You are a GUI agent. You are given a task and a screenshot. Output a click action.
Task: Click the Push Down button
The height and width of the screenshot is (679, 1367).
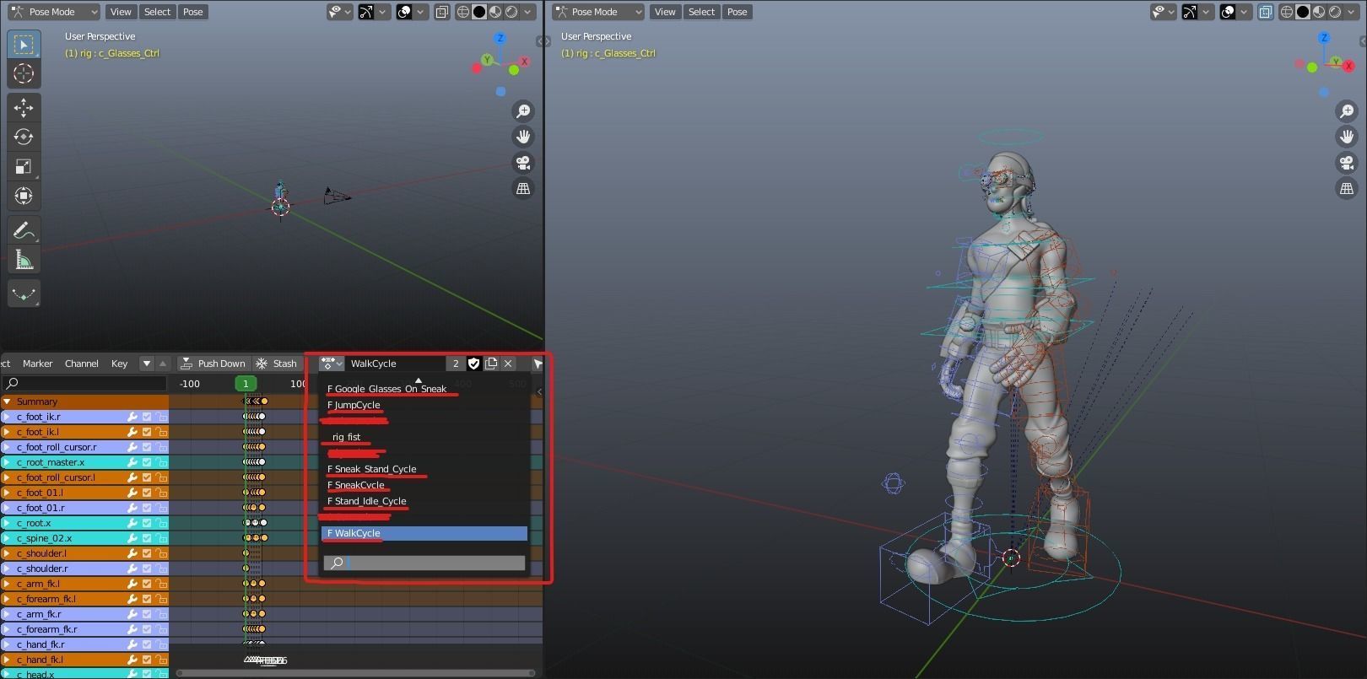point(213,364)
